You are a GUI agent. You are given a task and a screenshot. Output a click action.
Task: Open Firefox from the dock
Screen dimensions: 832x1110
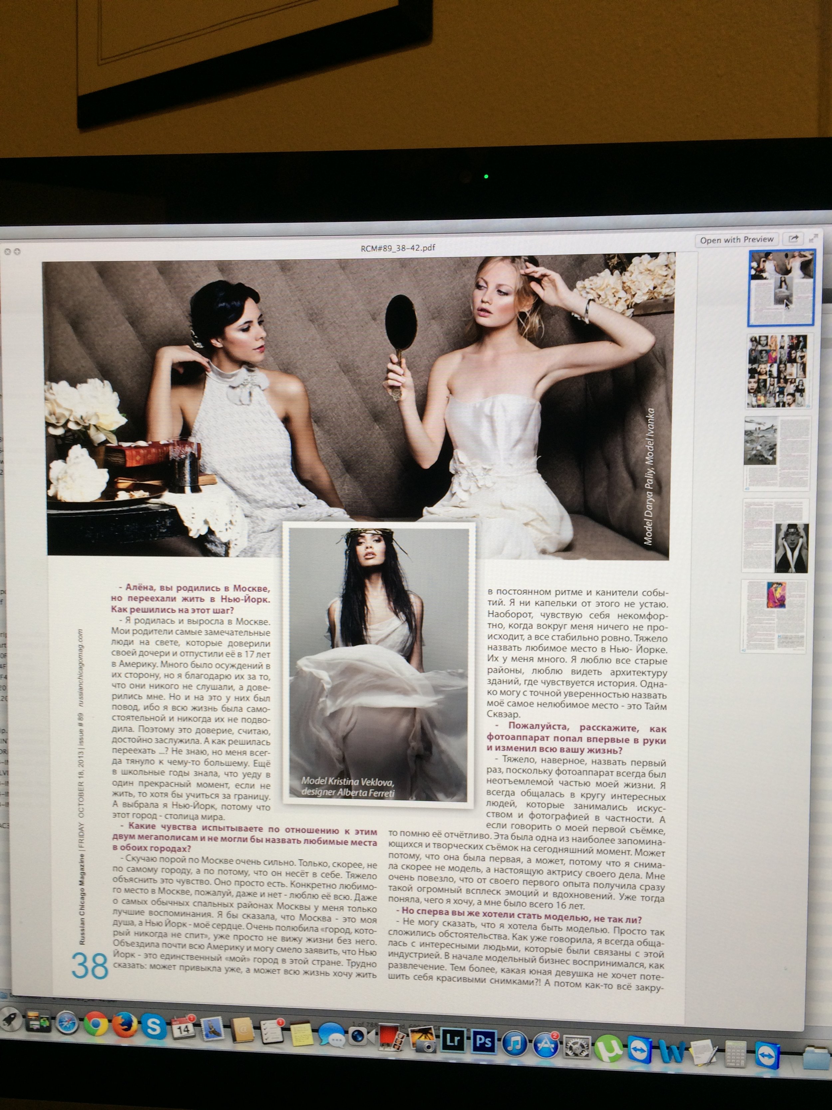point(124,1024)
